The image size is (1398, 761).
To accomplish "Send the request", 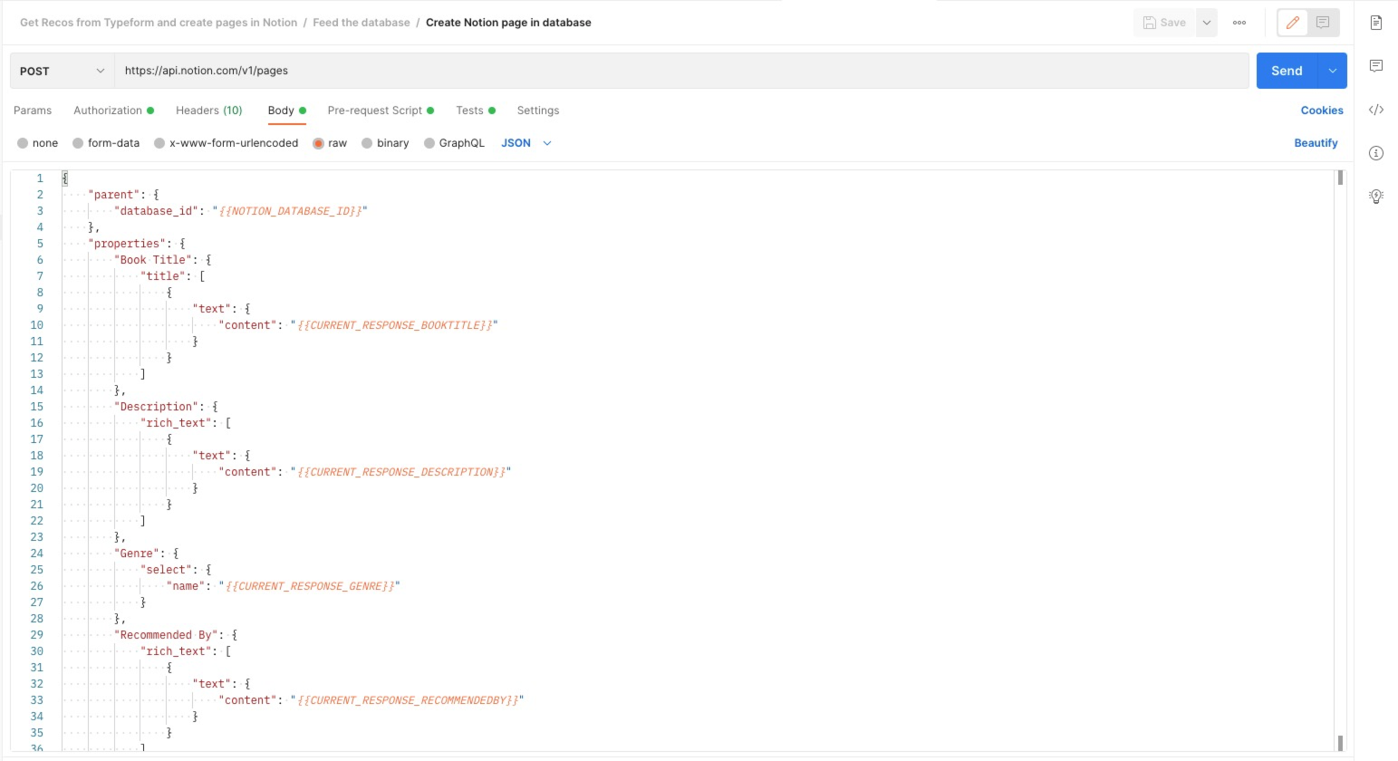I will click(1287, 71).
